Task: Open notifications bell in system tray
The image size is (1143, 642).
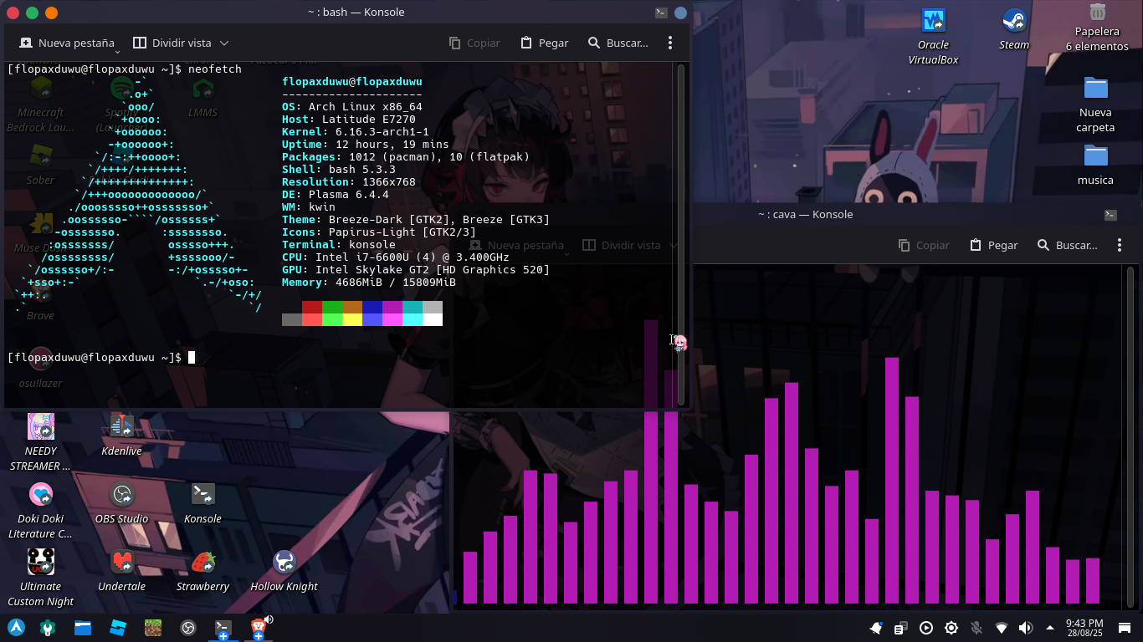Action: [876, 628]
